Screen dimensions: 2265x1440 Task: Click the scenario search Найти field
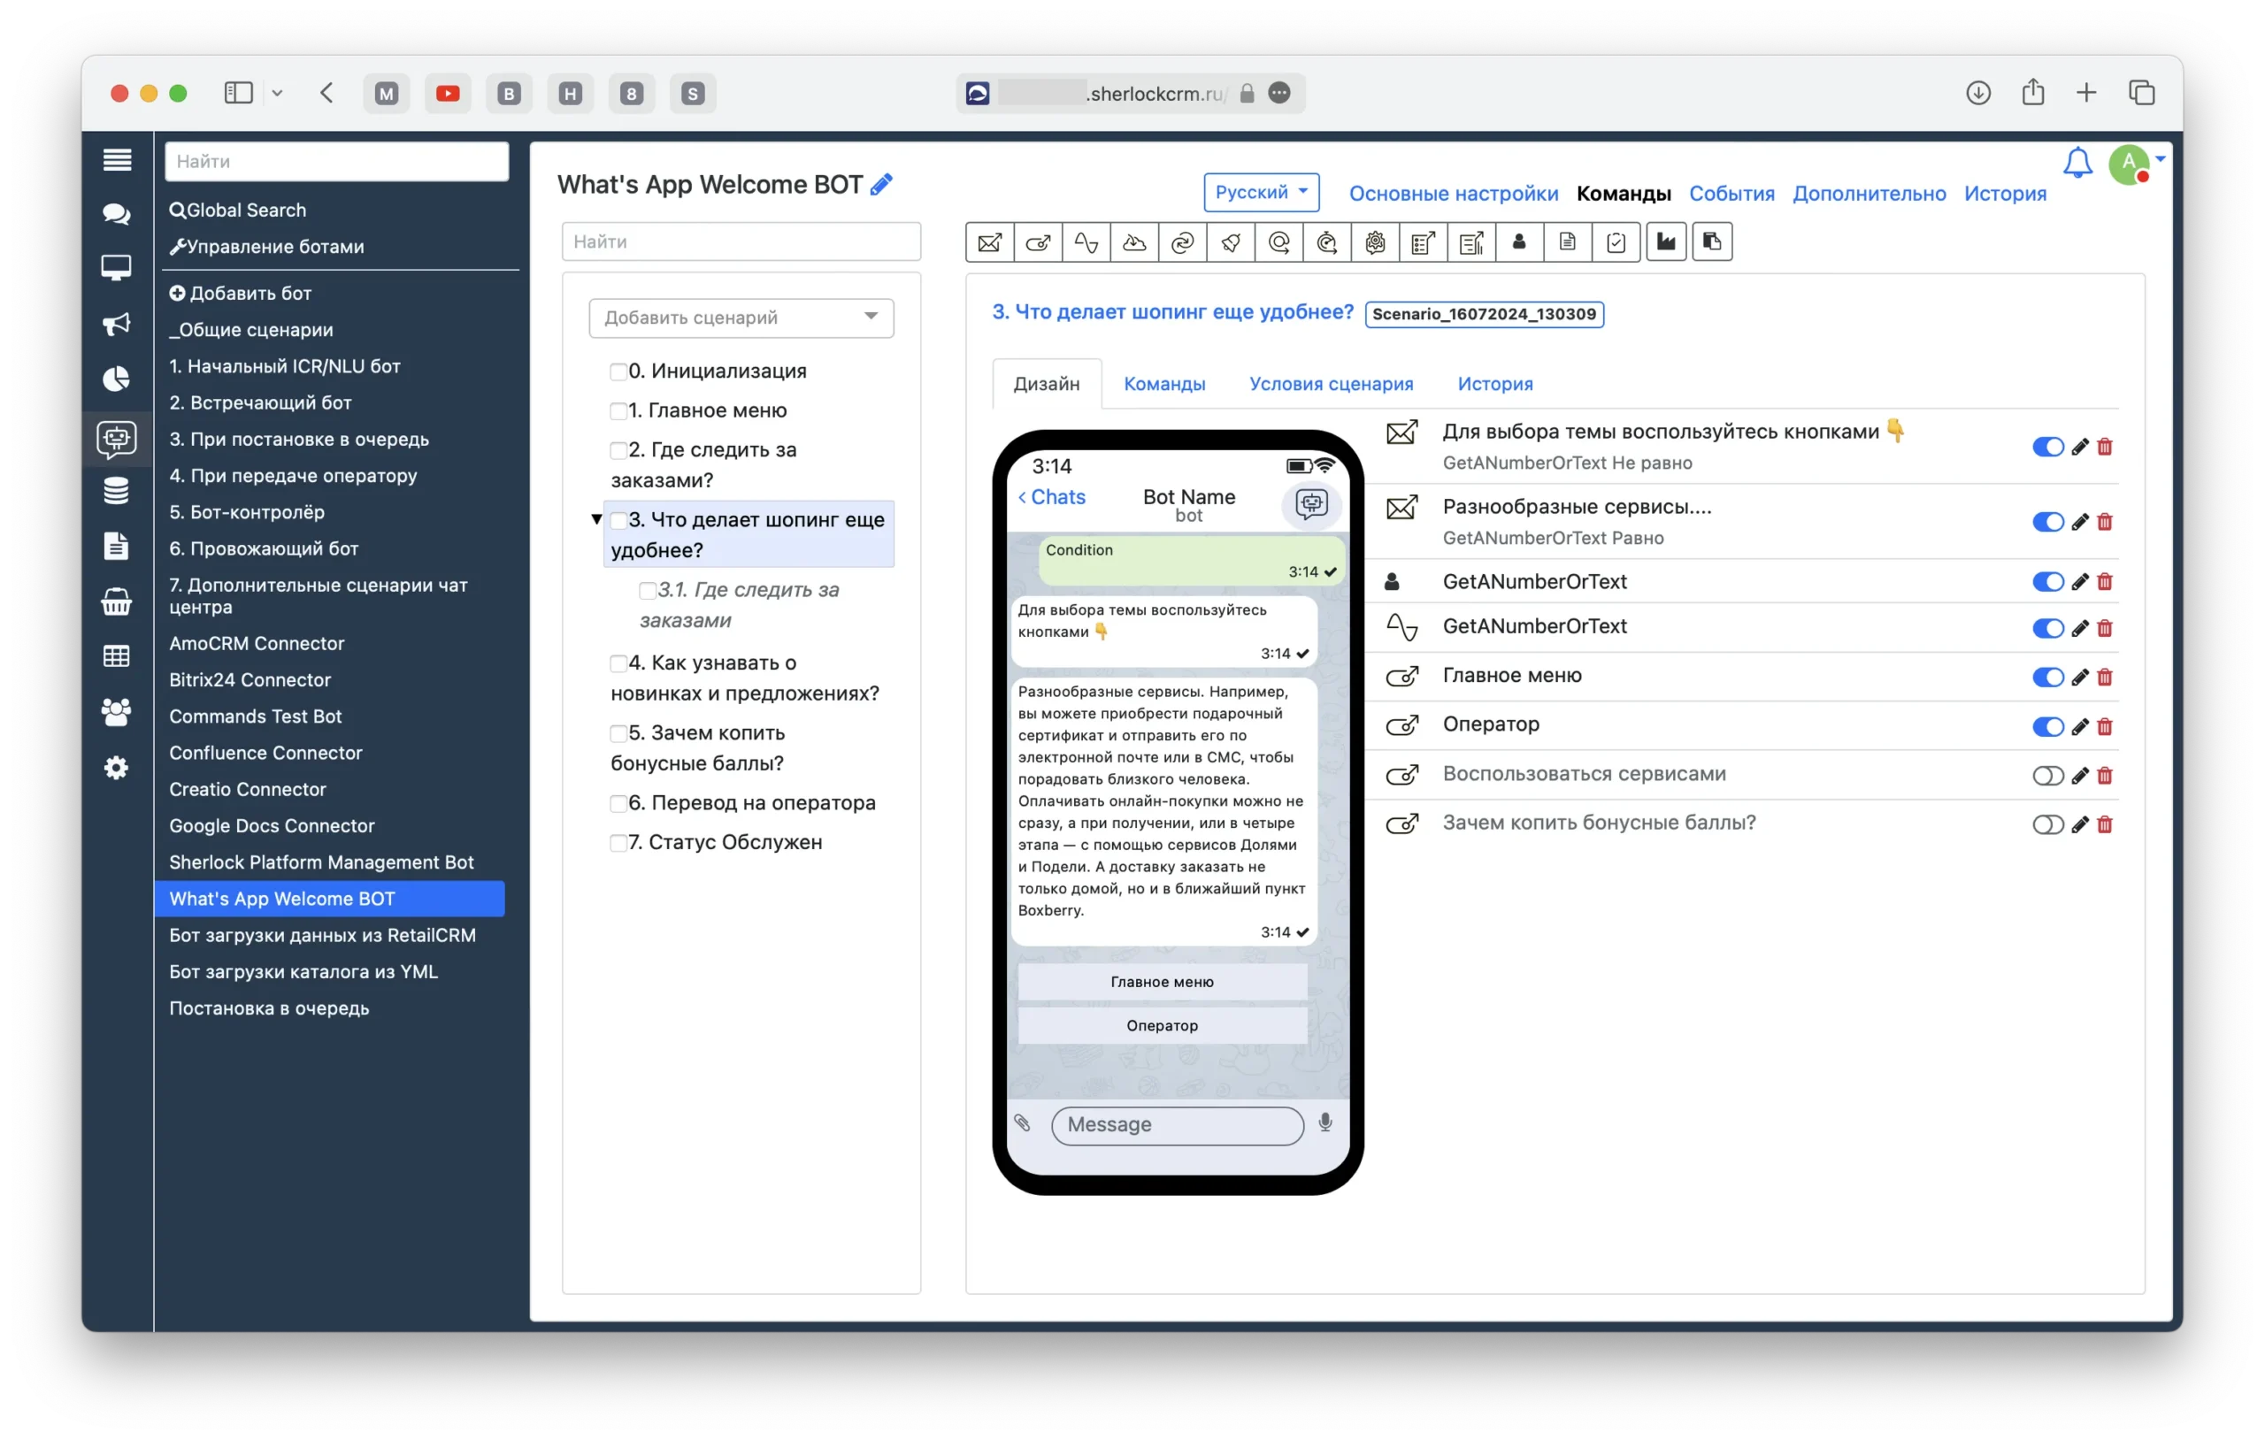click(741, 241)
